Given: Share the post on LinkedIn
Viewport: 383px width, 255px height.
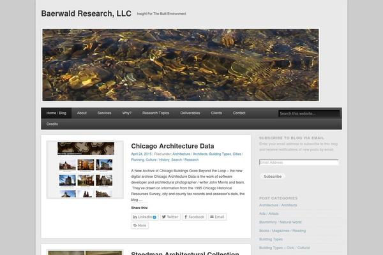Looking at the screenshot, I should [145, 217].
